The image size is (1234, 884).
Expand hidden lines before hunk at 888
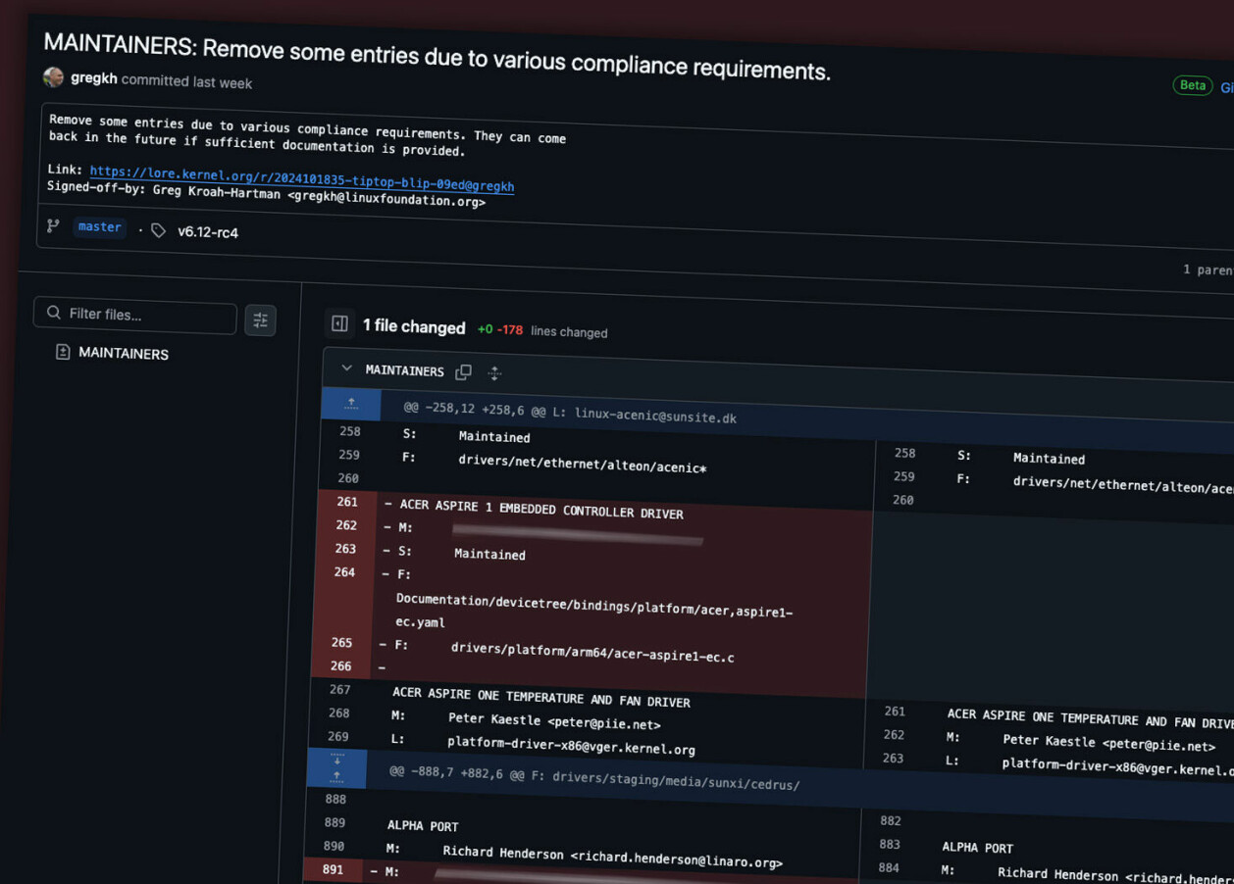coord(336,767)
